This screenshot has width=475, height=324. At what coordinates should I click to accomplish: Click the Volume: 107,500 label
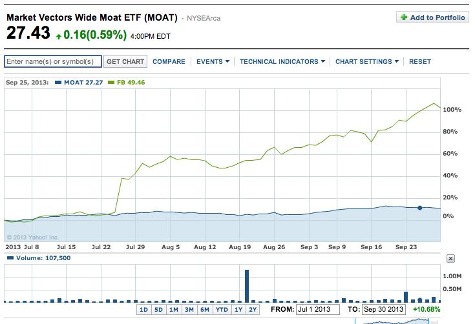tap(43, 258)
